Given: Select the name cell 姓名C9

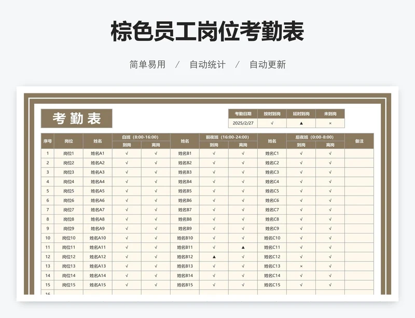Looking at the screenshot, I should 272,228.
